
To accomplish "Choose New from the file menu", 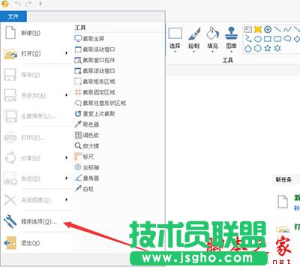I will (x=37, y=33).
